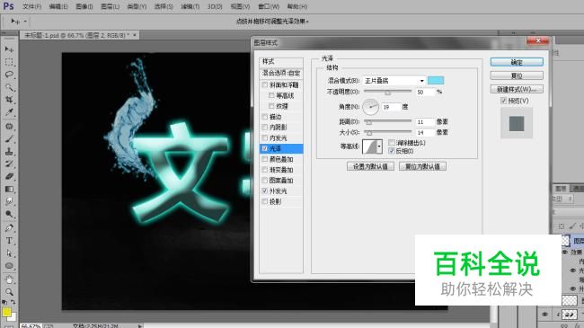
Task: Select the Dodge tool
Action: [9, 214]
